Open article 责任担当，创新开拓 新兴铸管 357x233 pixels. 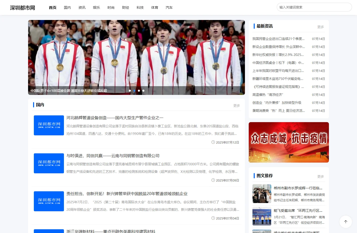tap(127, 194)
